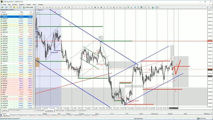Open the Торговля terminal tab

[x=6, y=115]
